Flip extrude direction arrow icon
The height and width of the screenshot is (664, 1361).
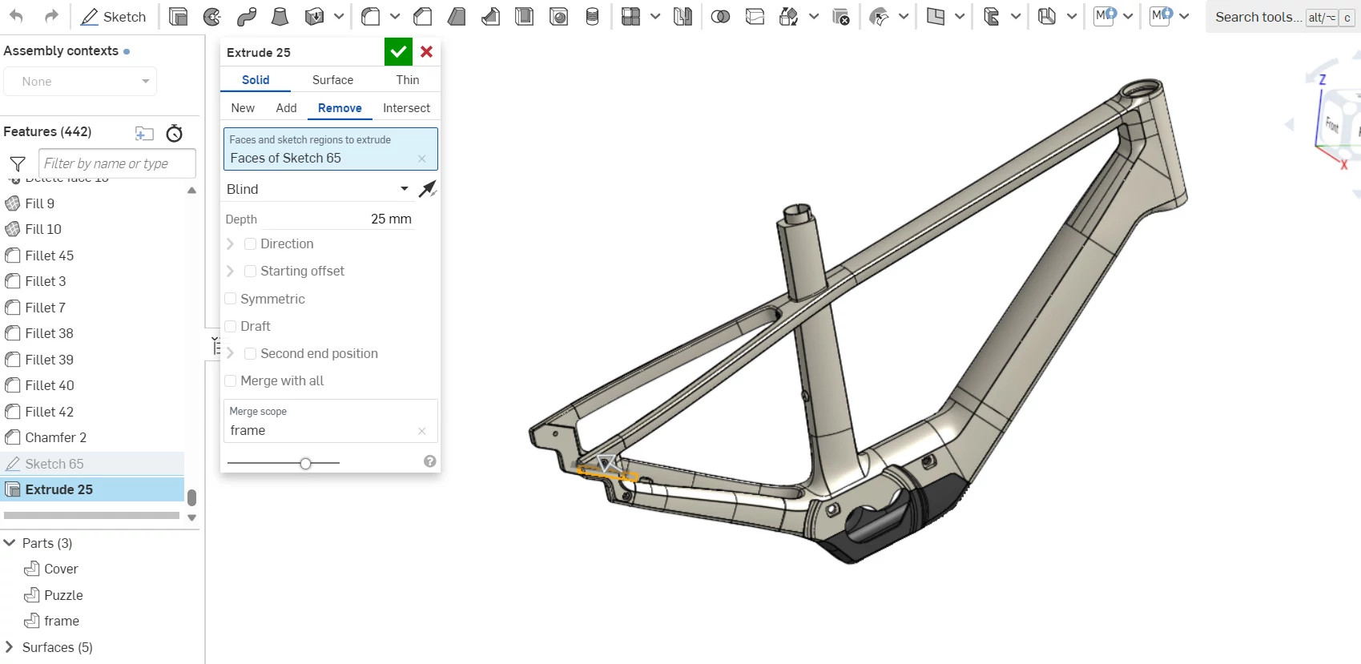pyautogui.click(x=428, y=189)
